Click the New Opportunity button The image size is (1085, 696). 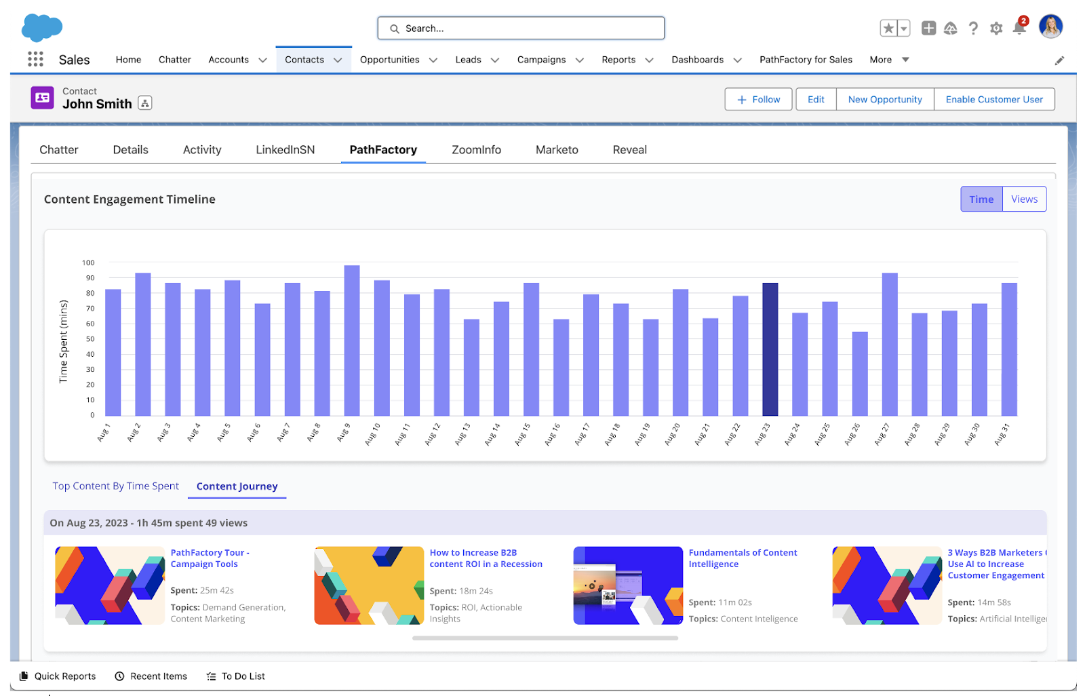click(x=885, y=99)
